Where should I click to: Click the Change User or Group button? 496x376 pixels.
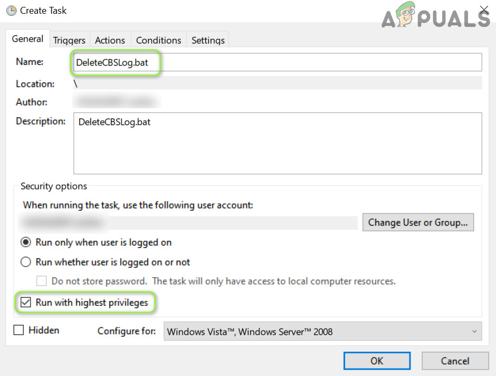tap(418, 222)
